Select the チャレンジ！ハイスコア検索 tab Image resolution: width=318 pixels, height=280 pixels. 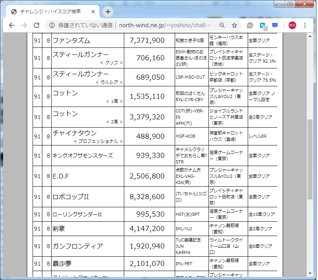[50, 12]
